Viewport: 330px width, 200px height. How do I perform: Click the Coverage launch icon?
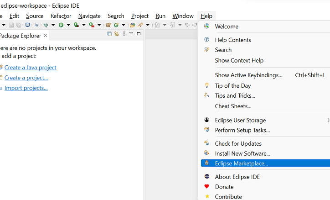76,25
